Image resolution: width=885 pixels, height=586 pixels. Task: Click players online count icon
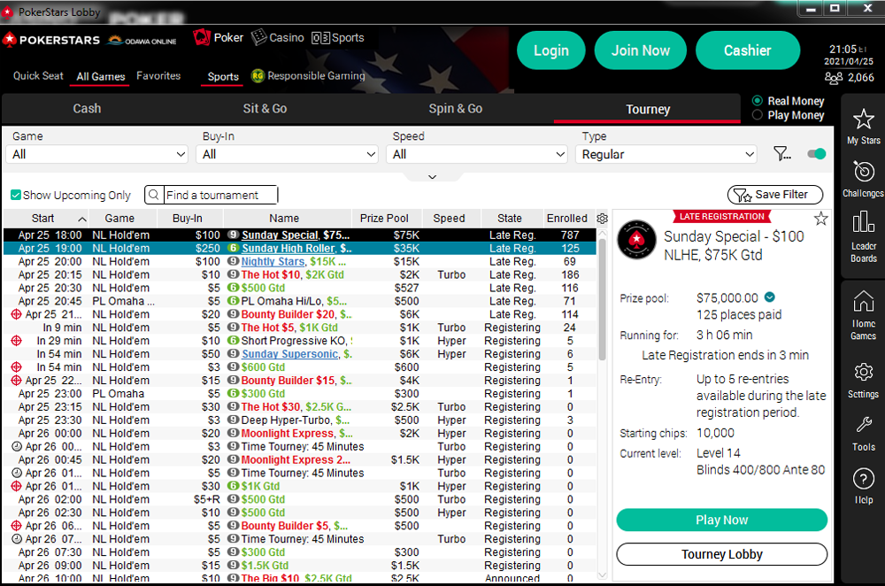click(834, 78)
